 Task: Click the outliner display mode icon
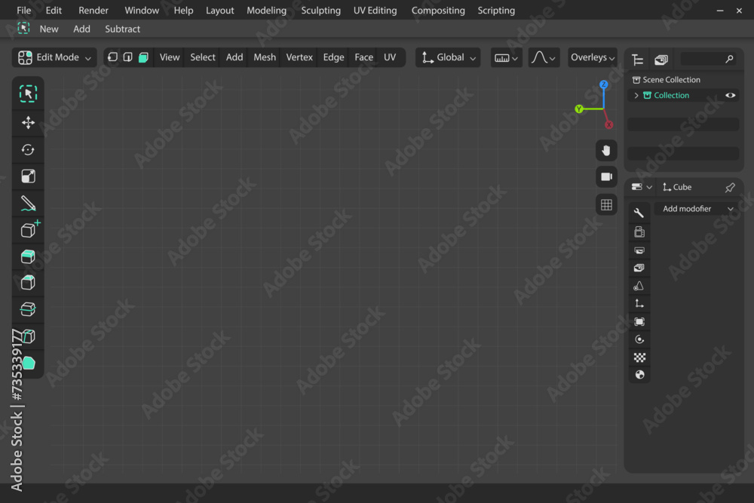click(638, 60)
